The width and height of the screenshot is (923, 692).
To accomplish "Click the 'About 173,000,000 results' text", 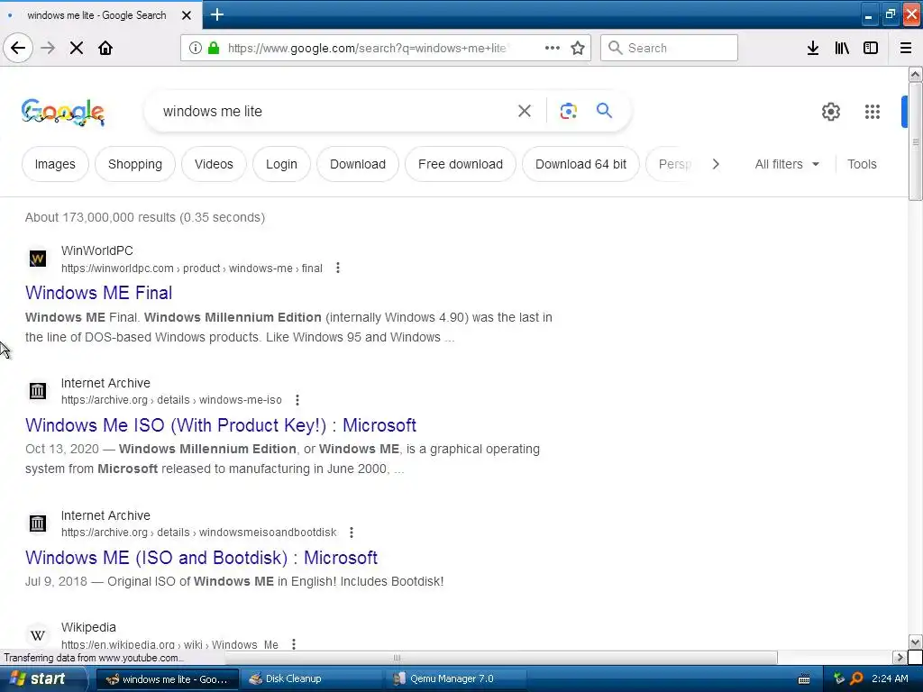I will click(145, 217).
